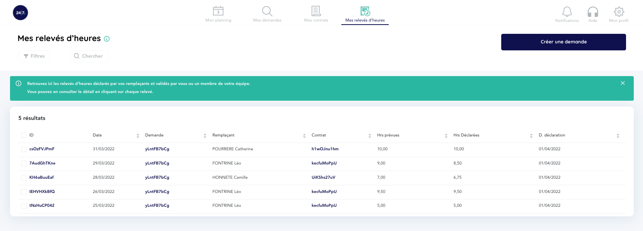
Task: Open Mon profil gear icon
Action: [619, 12]
